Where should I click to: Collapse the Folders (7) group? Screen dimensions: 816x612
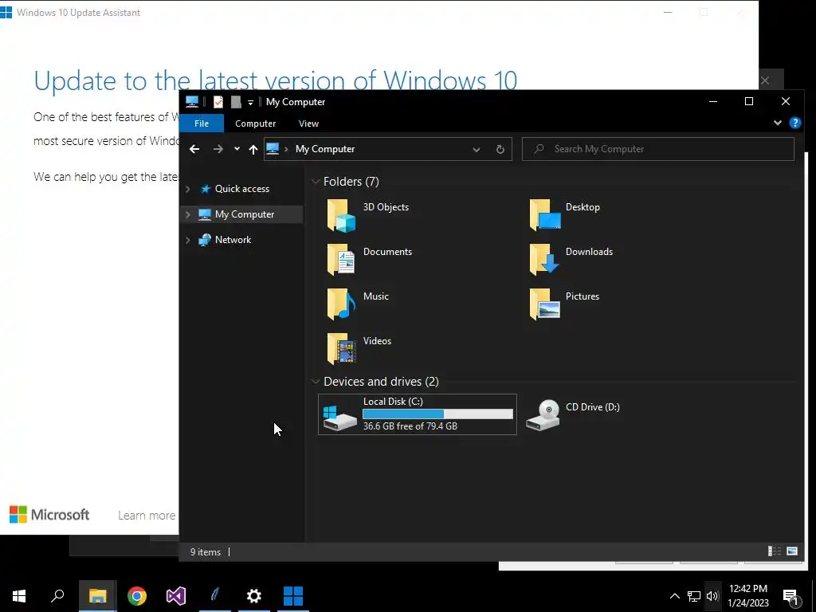[x=315, y=182]
